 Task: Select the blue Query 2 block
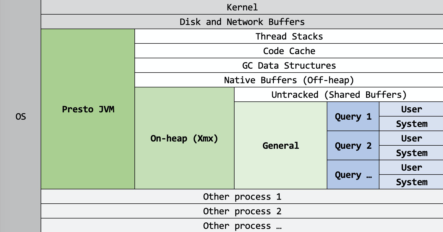tap(353, 146)
